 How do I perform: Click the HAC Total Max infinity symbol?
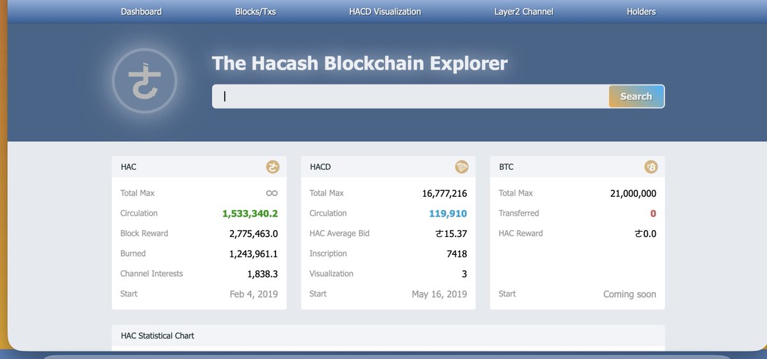point(272,194)
